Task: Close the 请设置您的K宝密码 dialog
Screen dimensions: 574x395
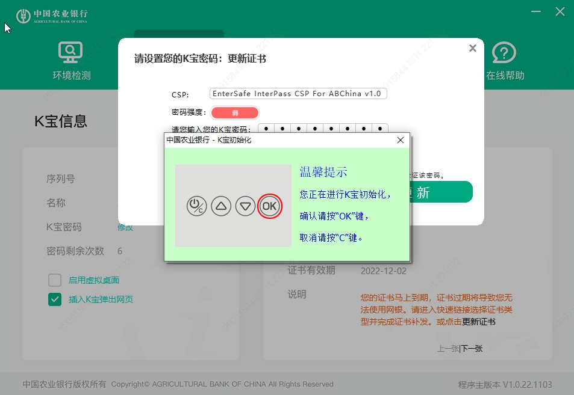Action: (473, 48)
